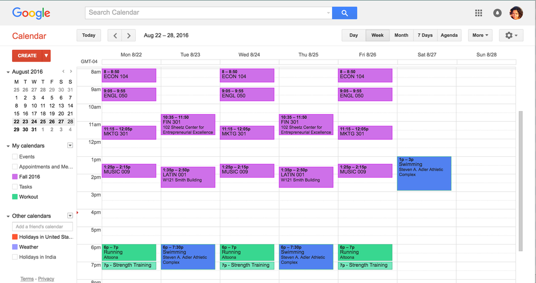Toggle the Workout calendar visibility

[15, 197]
